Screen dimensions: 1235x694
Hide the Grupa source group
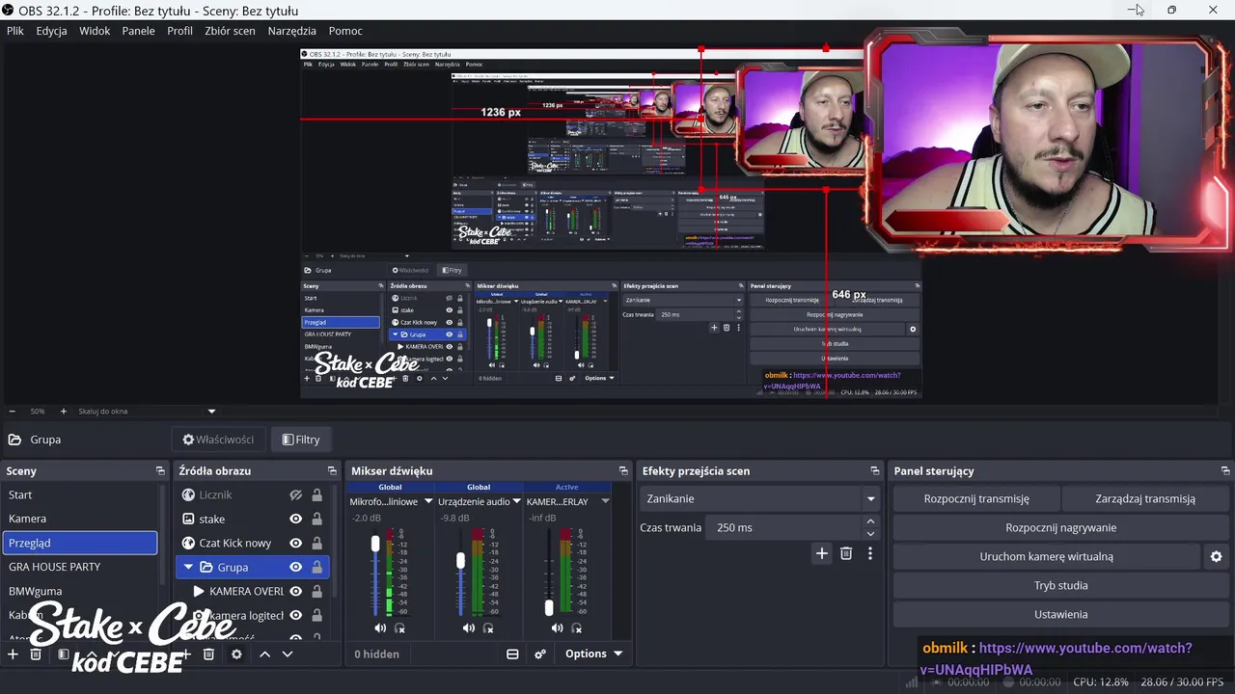point(296,568)
